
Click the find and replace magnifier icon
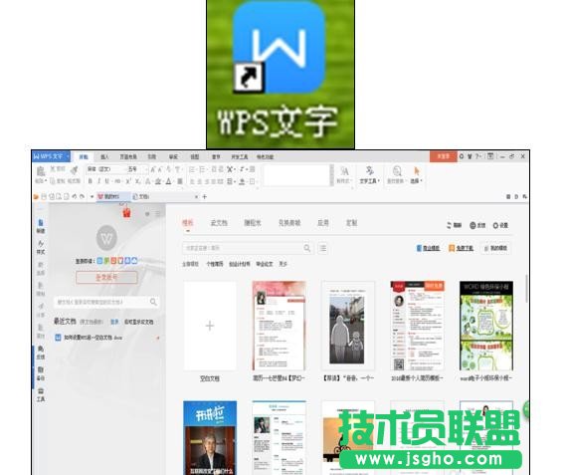tap(397, 171)
